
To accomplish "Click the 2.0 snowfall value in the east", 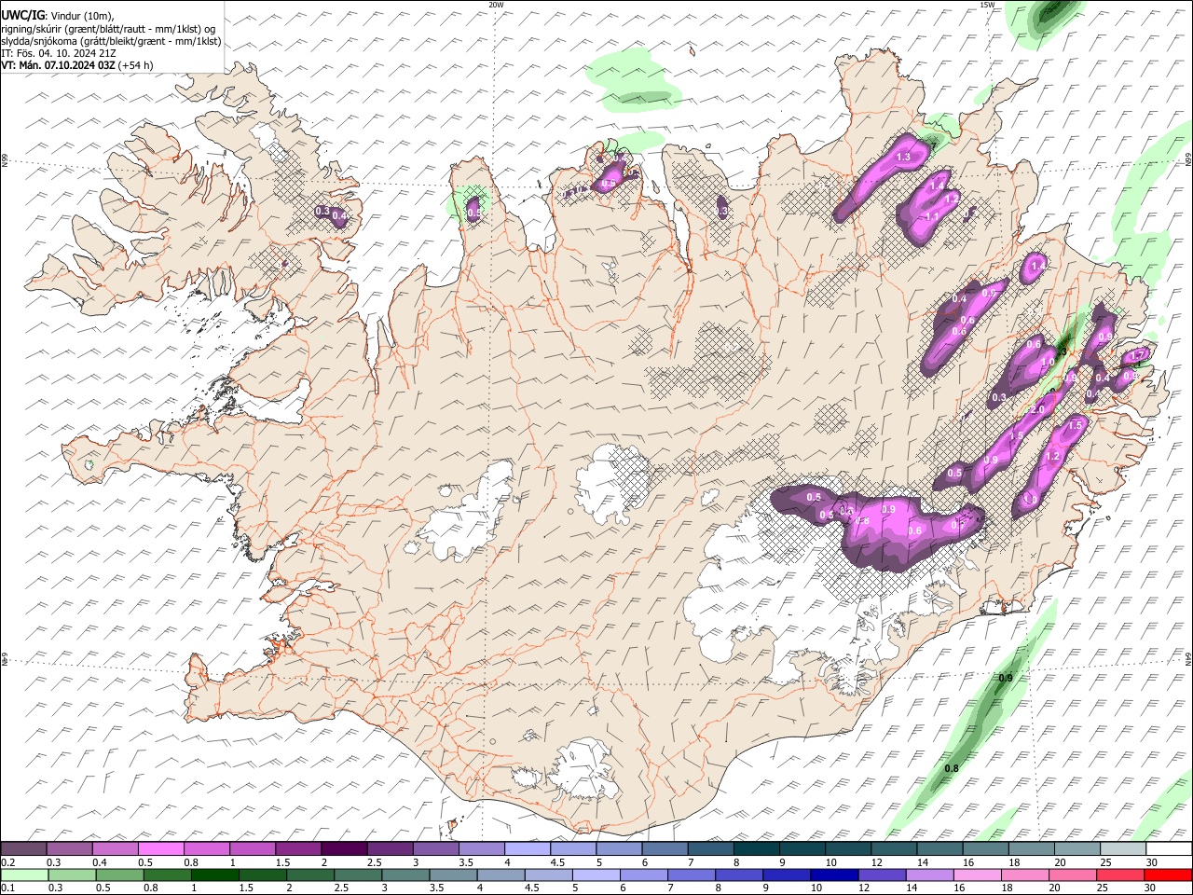I will [x=1036, y=409].
